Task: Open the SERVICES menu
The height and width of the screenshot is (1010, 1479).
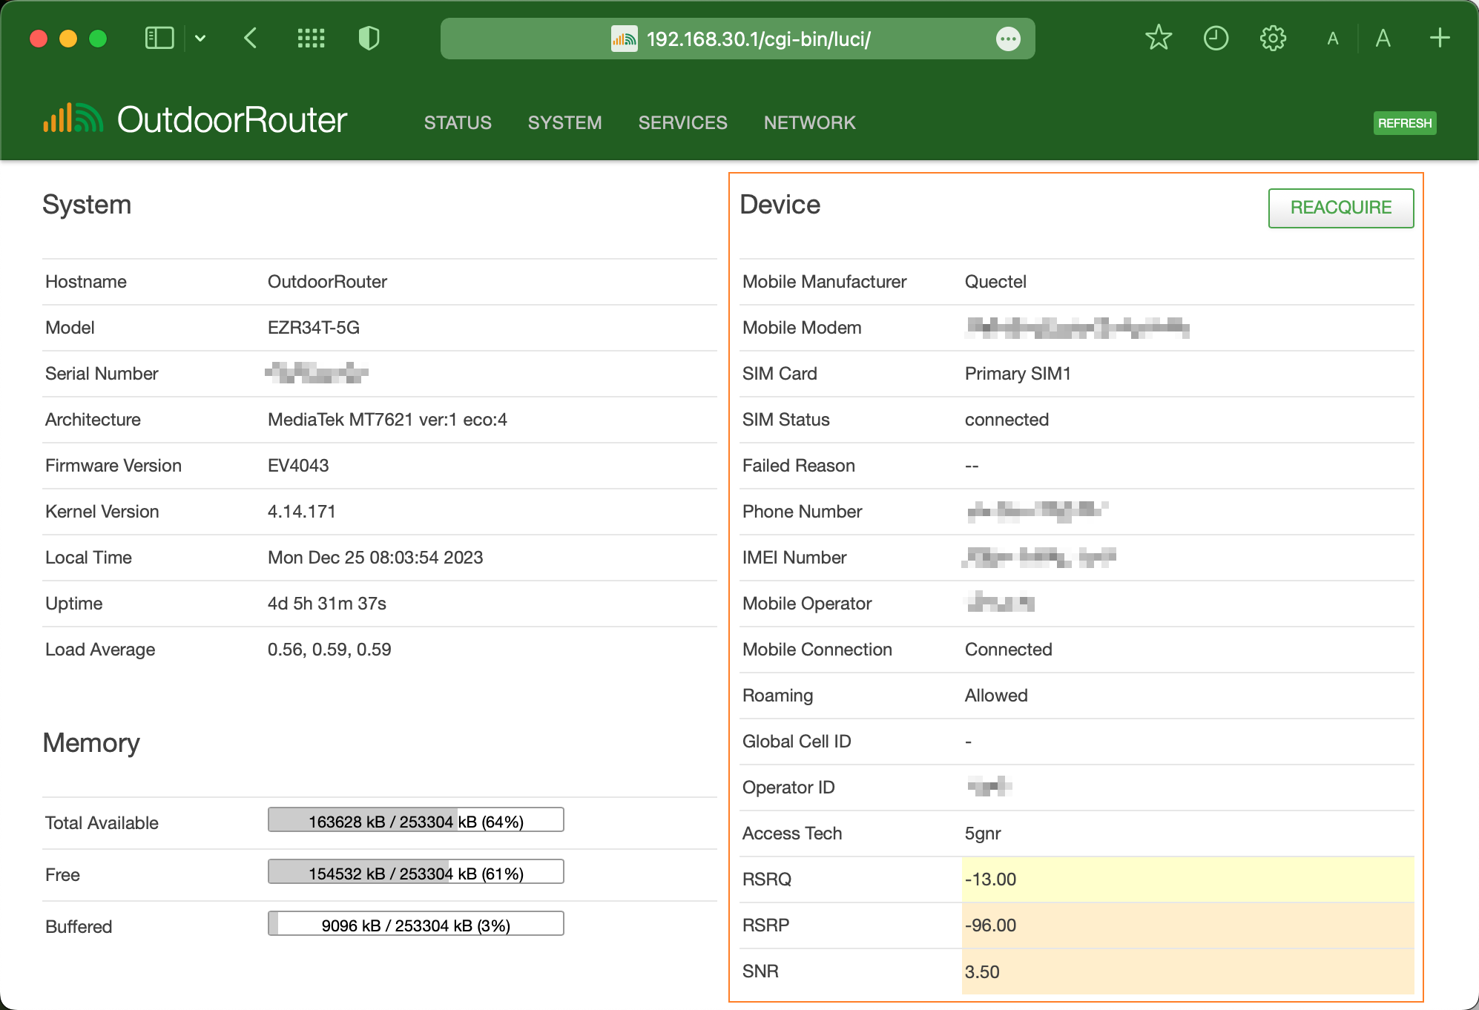Action: pyautogui.click(x=682, y=122)
